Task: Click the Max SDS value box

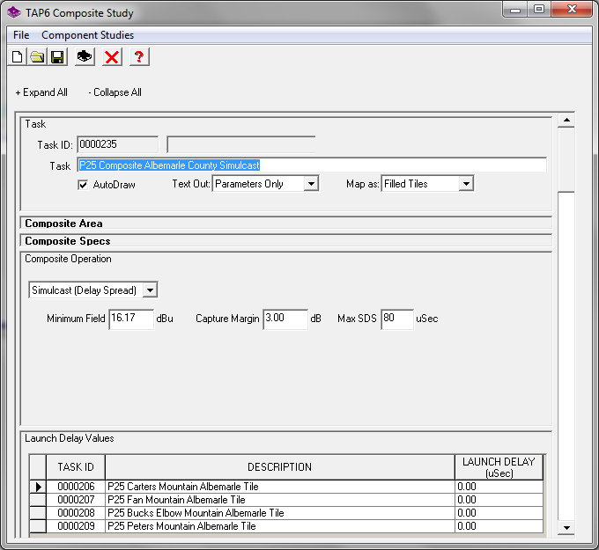Action: [397, 319]
